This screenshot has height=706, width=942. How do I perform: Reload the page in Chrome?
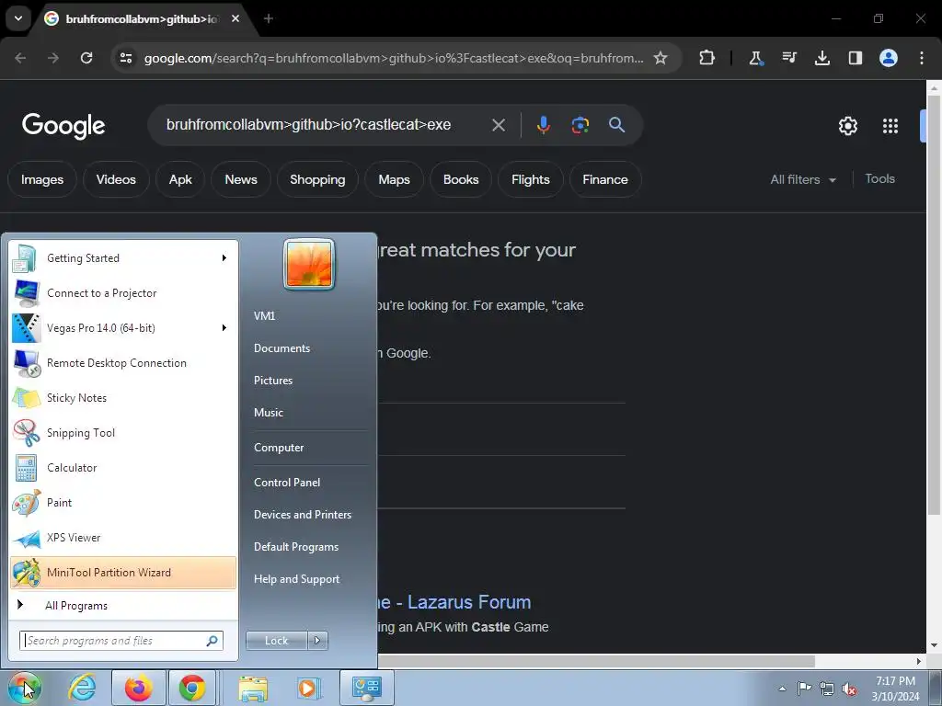tap(86, 58)
